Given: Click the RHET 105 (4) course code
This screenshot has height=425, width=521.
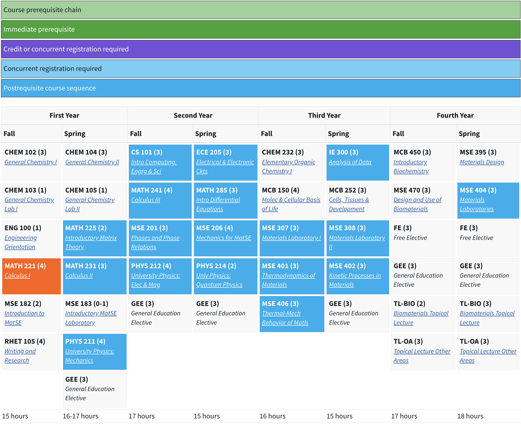Looking at the screenshot, I should [x=25, y=341].
